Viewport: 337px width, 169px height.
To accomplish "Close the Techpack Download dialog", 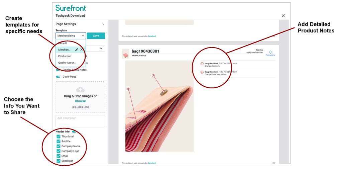I will click(x=283, y=16).
